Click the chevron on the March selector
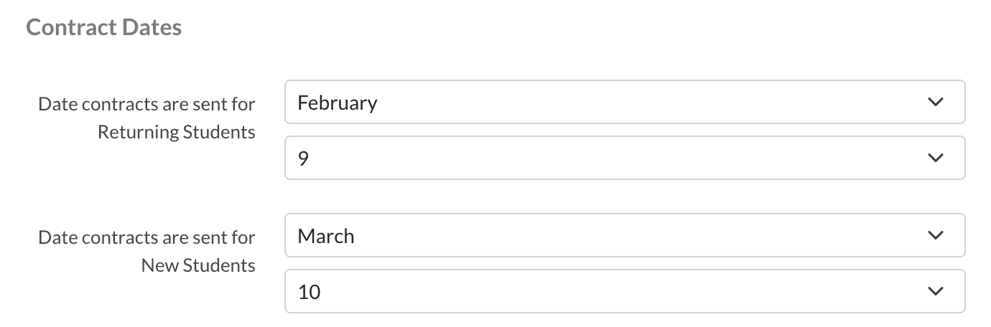 pos(934,236)
